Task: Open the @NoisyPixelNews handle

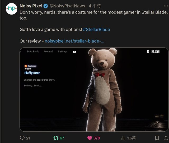Action: click(67, 6)
